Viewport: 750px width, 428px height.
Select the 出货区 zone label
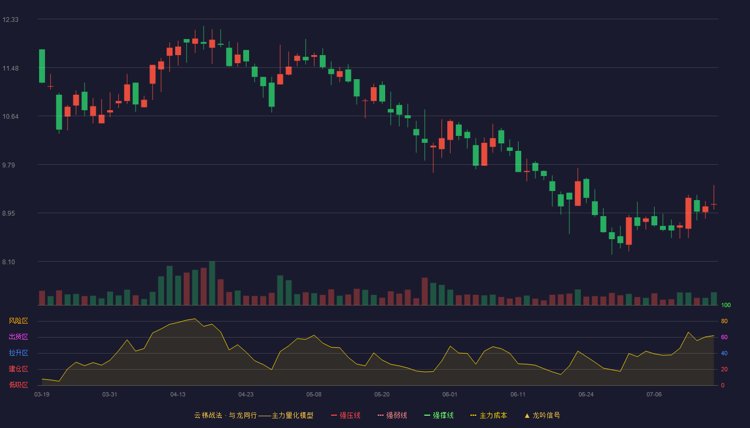point(18,337)
